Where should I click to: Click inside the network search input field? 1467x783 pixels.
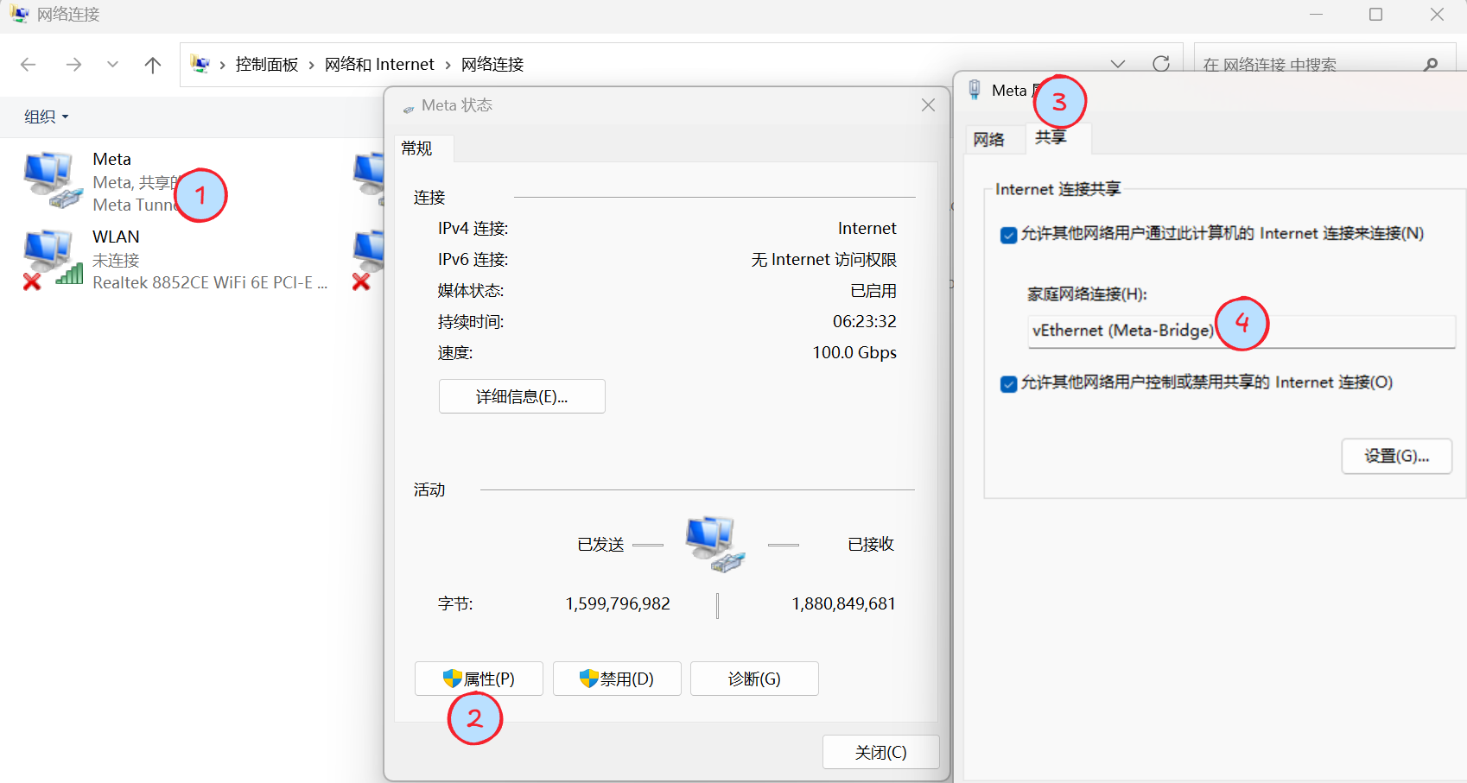pyautogui.click(x=1296, y=63)
